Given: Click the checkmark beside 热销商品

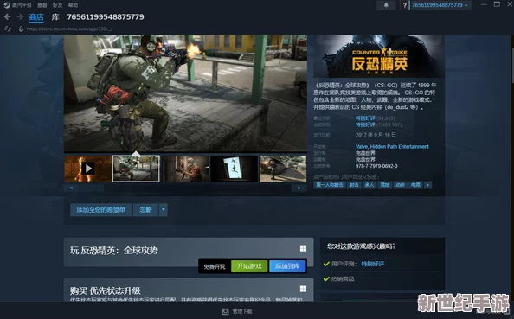Looking at the screenshot, I should (326, 278).
